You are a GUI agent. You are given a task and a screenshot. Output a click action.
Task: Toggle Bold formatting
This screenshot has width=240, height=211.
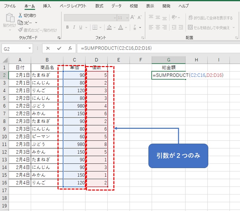67,27
